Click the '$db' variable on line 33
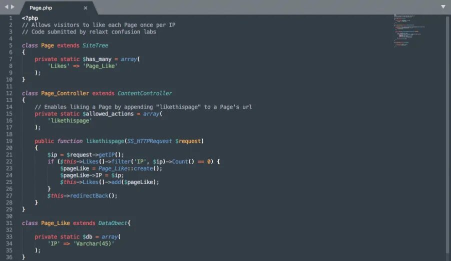 88,237
